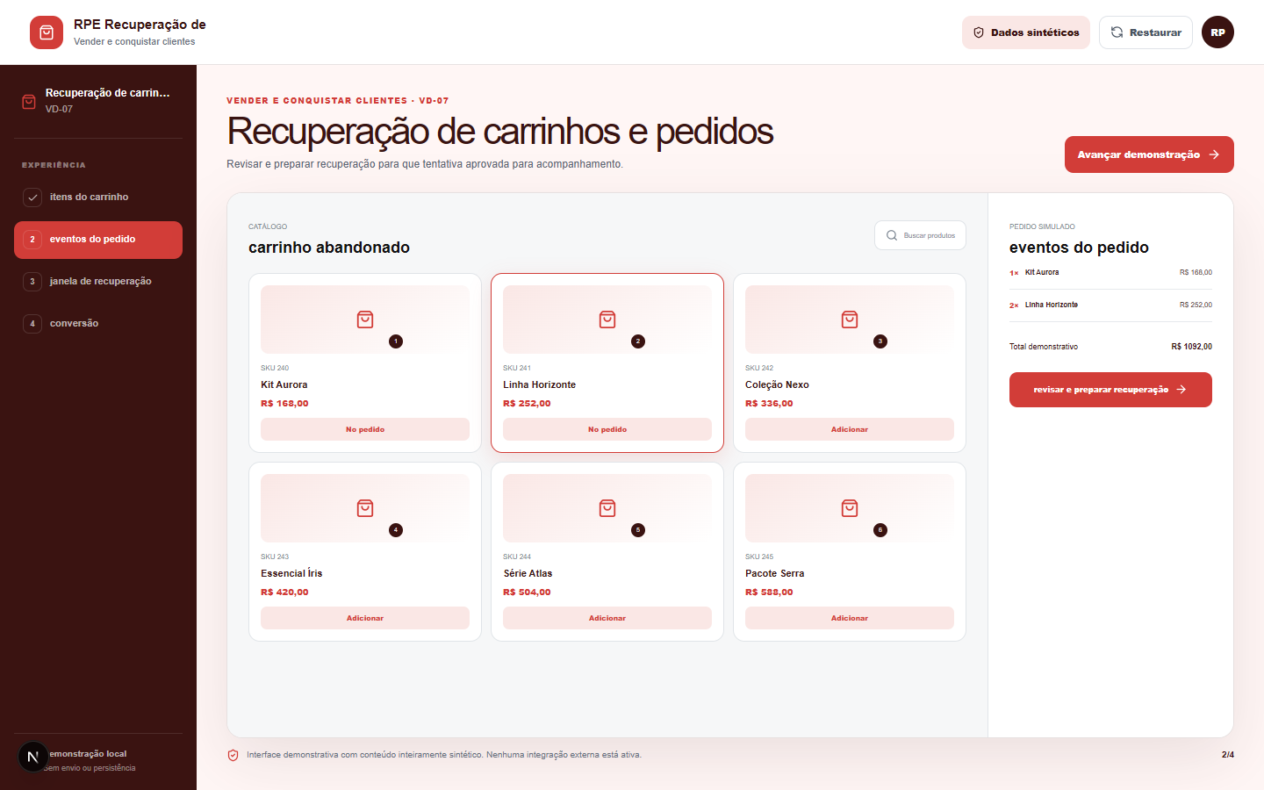The width and height of the screenshot is (1264, 790).
Task: Click the bag icon beside VD-07 in sidebar
Action: click(29, 101)
